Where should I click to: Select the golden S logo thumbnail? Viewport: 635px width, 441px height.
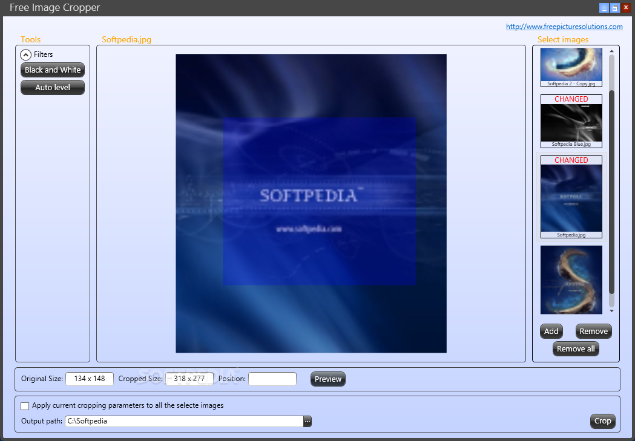click(571, 280)
